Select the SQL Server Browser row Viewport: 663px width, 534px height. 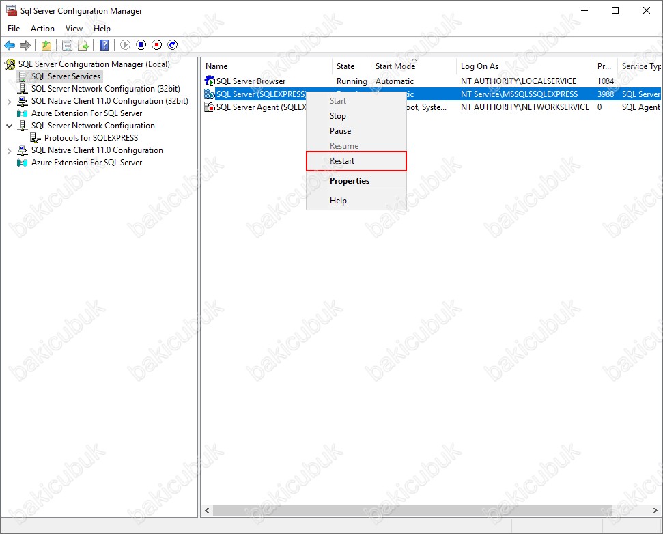point(432,81)
